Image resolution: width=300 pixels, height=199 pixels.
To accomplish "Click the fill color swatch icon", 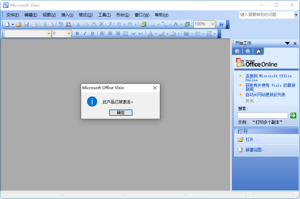I will [x=173, y=33].
